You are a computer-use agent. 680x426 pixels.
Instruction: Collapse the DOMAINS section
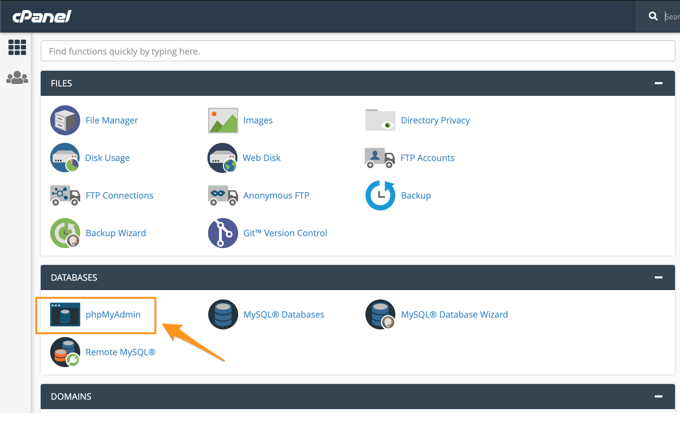658,397
